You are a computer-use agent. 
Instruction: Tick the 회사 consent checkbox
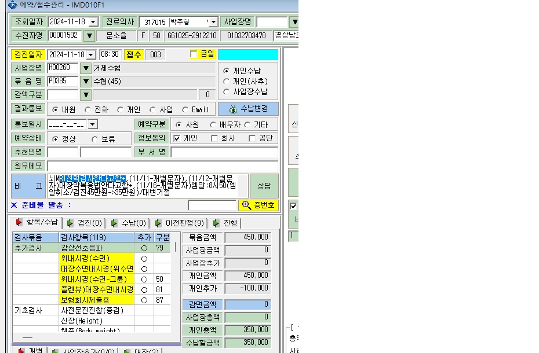pyautogui.click(x=214, y=138)
